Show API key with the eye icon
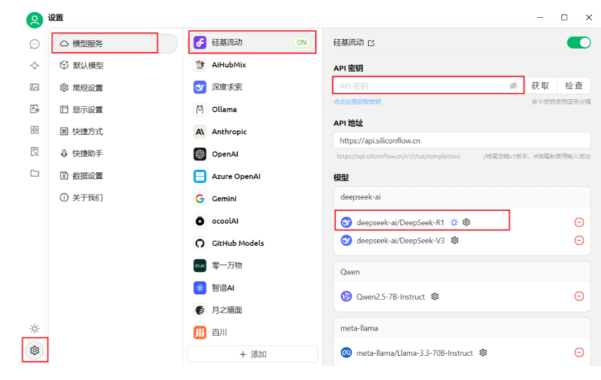This screenshot has height=380, width=601. [x=513, y=86]
